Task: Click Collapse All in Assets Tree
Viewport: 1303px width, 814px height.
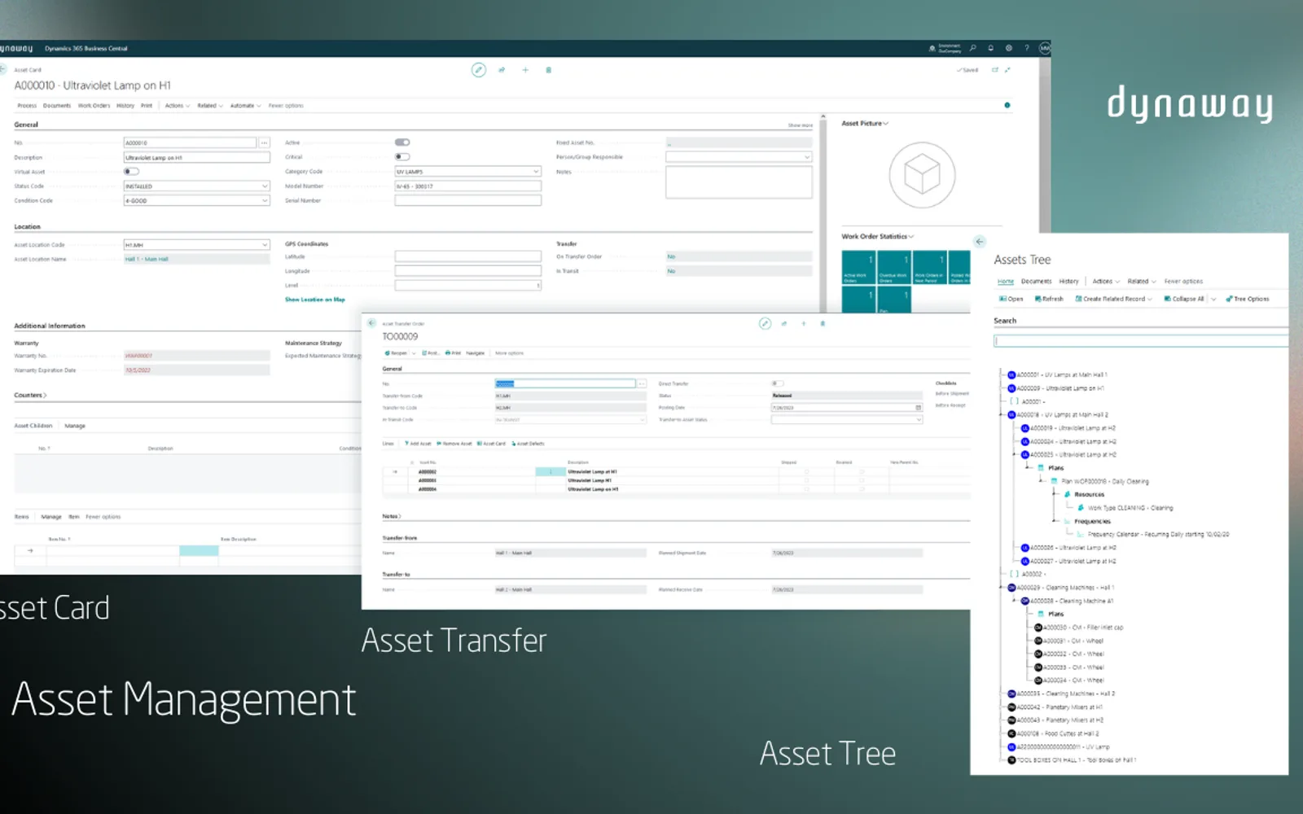Action: coord(1183,299)
